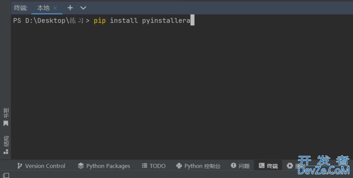The height and width of the screenshot is (178, 353).
Task: Open the terminal options dropdown chevron
Action: point(83,8)
